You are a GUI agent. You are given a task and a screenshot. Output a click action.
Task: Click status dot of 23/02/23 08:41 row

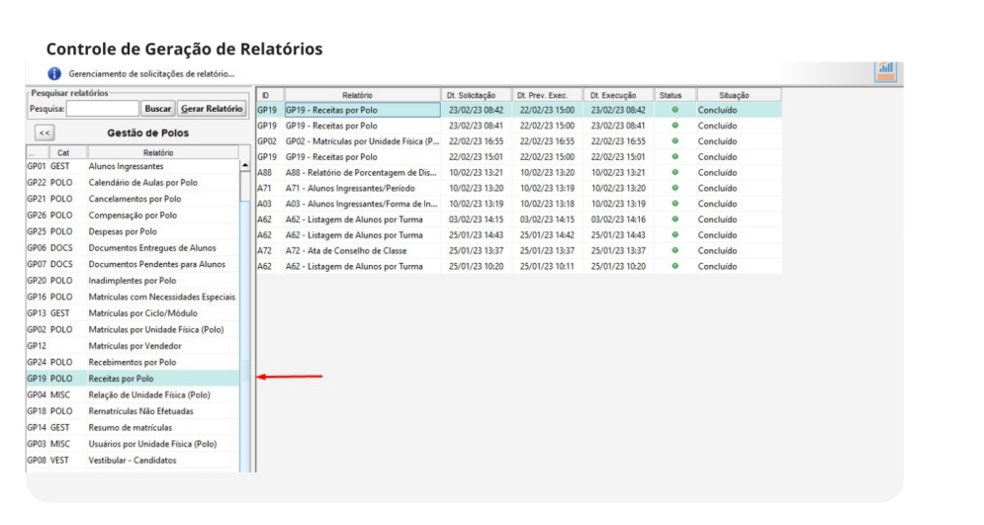(x=675, y=126)
